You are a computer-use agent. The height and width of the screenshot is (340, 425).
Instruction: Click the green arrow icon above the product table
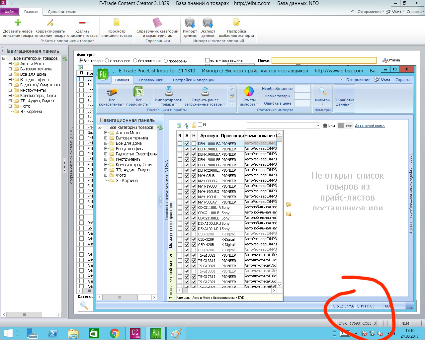[179, 126]
